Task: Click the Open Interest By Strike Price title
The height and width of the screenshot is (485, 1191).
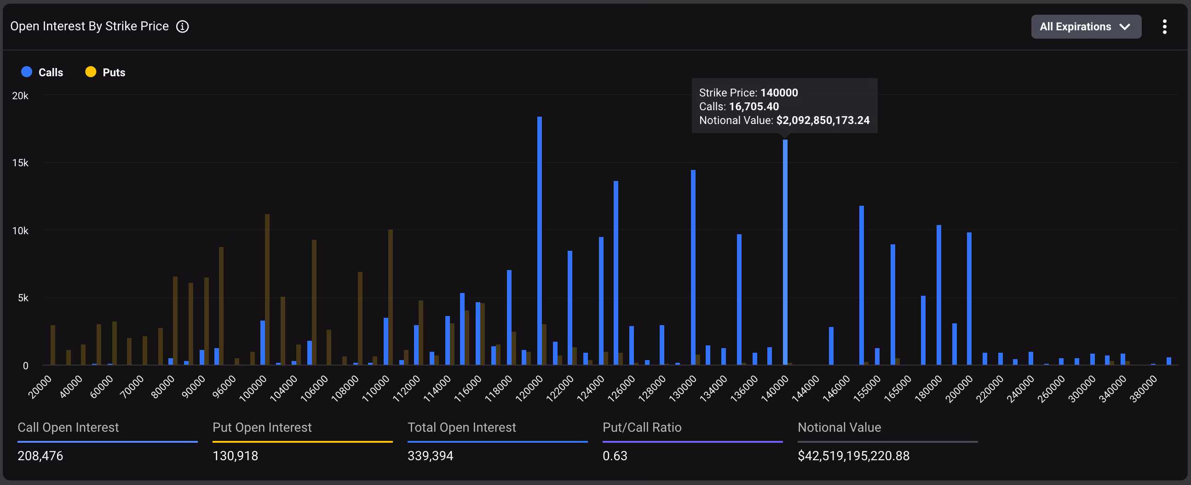Action: (89, 26)
